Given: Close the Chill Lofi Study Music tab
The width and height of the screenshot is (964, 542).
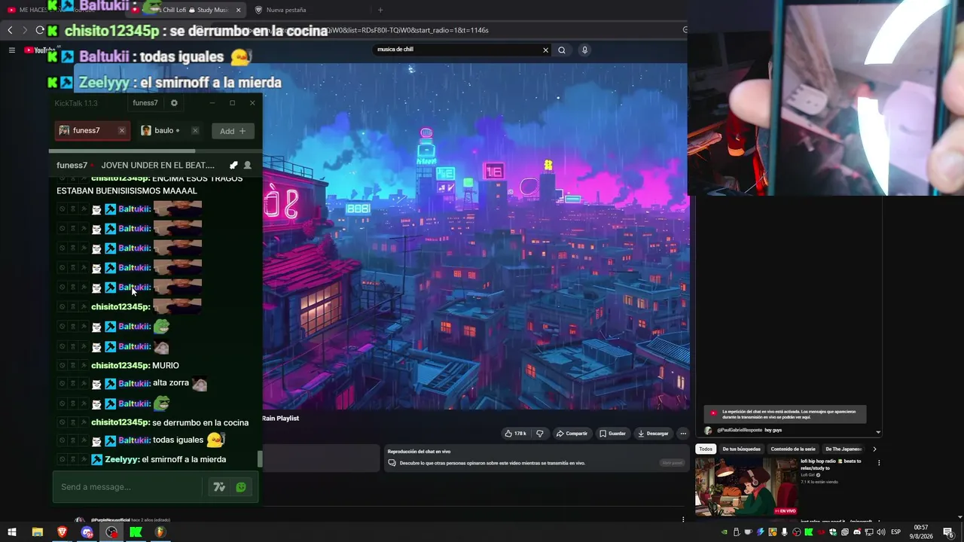Looking at the screenshot, I should click(238, 10).
